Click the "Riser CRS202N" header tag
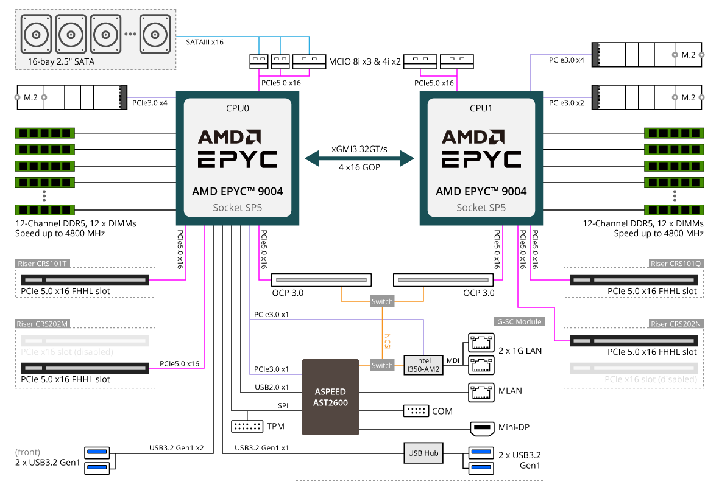Screen dimensions: 719x490 pos(676,324)
